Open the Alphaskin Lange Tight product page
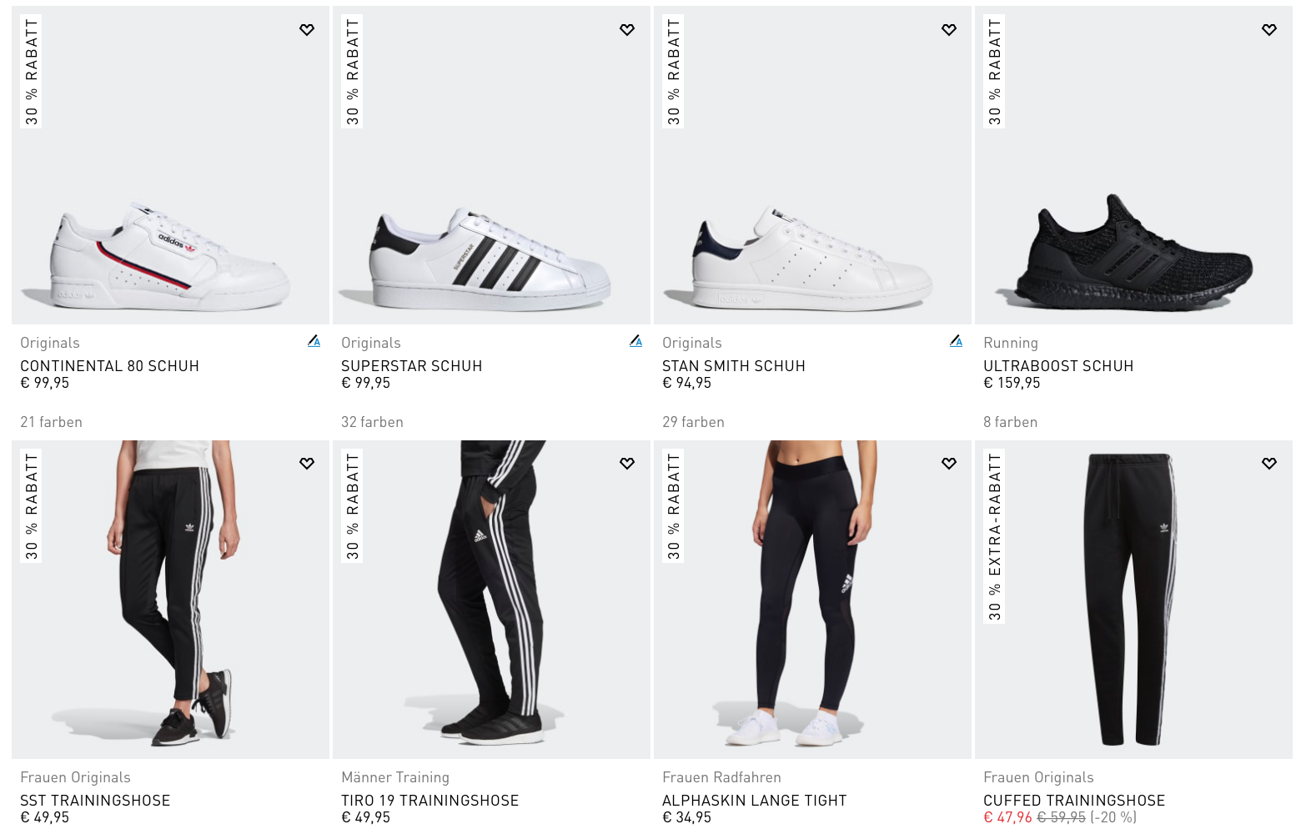Image resolution: width=1311 pixels, height=834 pixels. click(755, 799)
